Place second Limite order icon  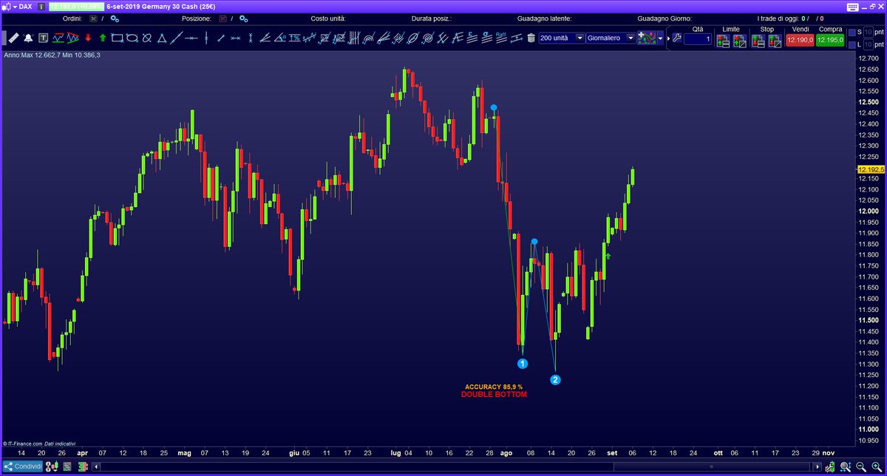(738, 41)
